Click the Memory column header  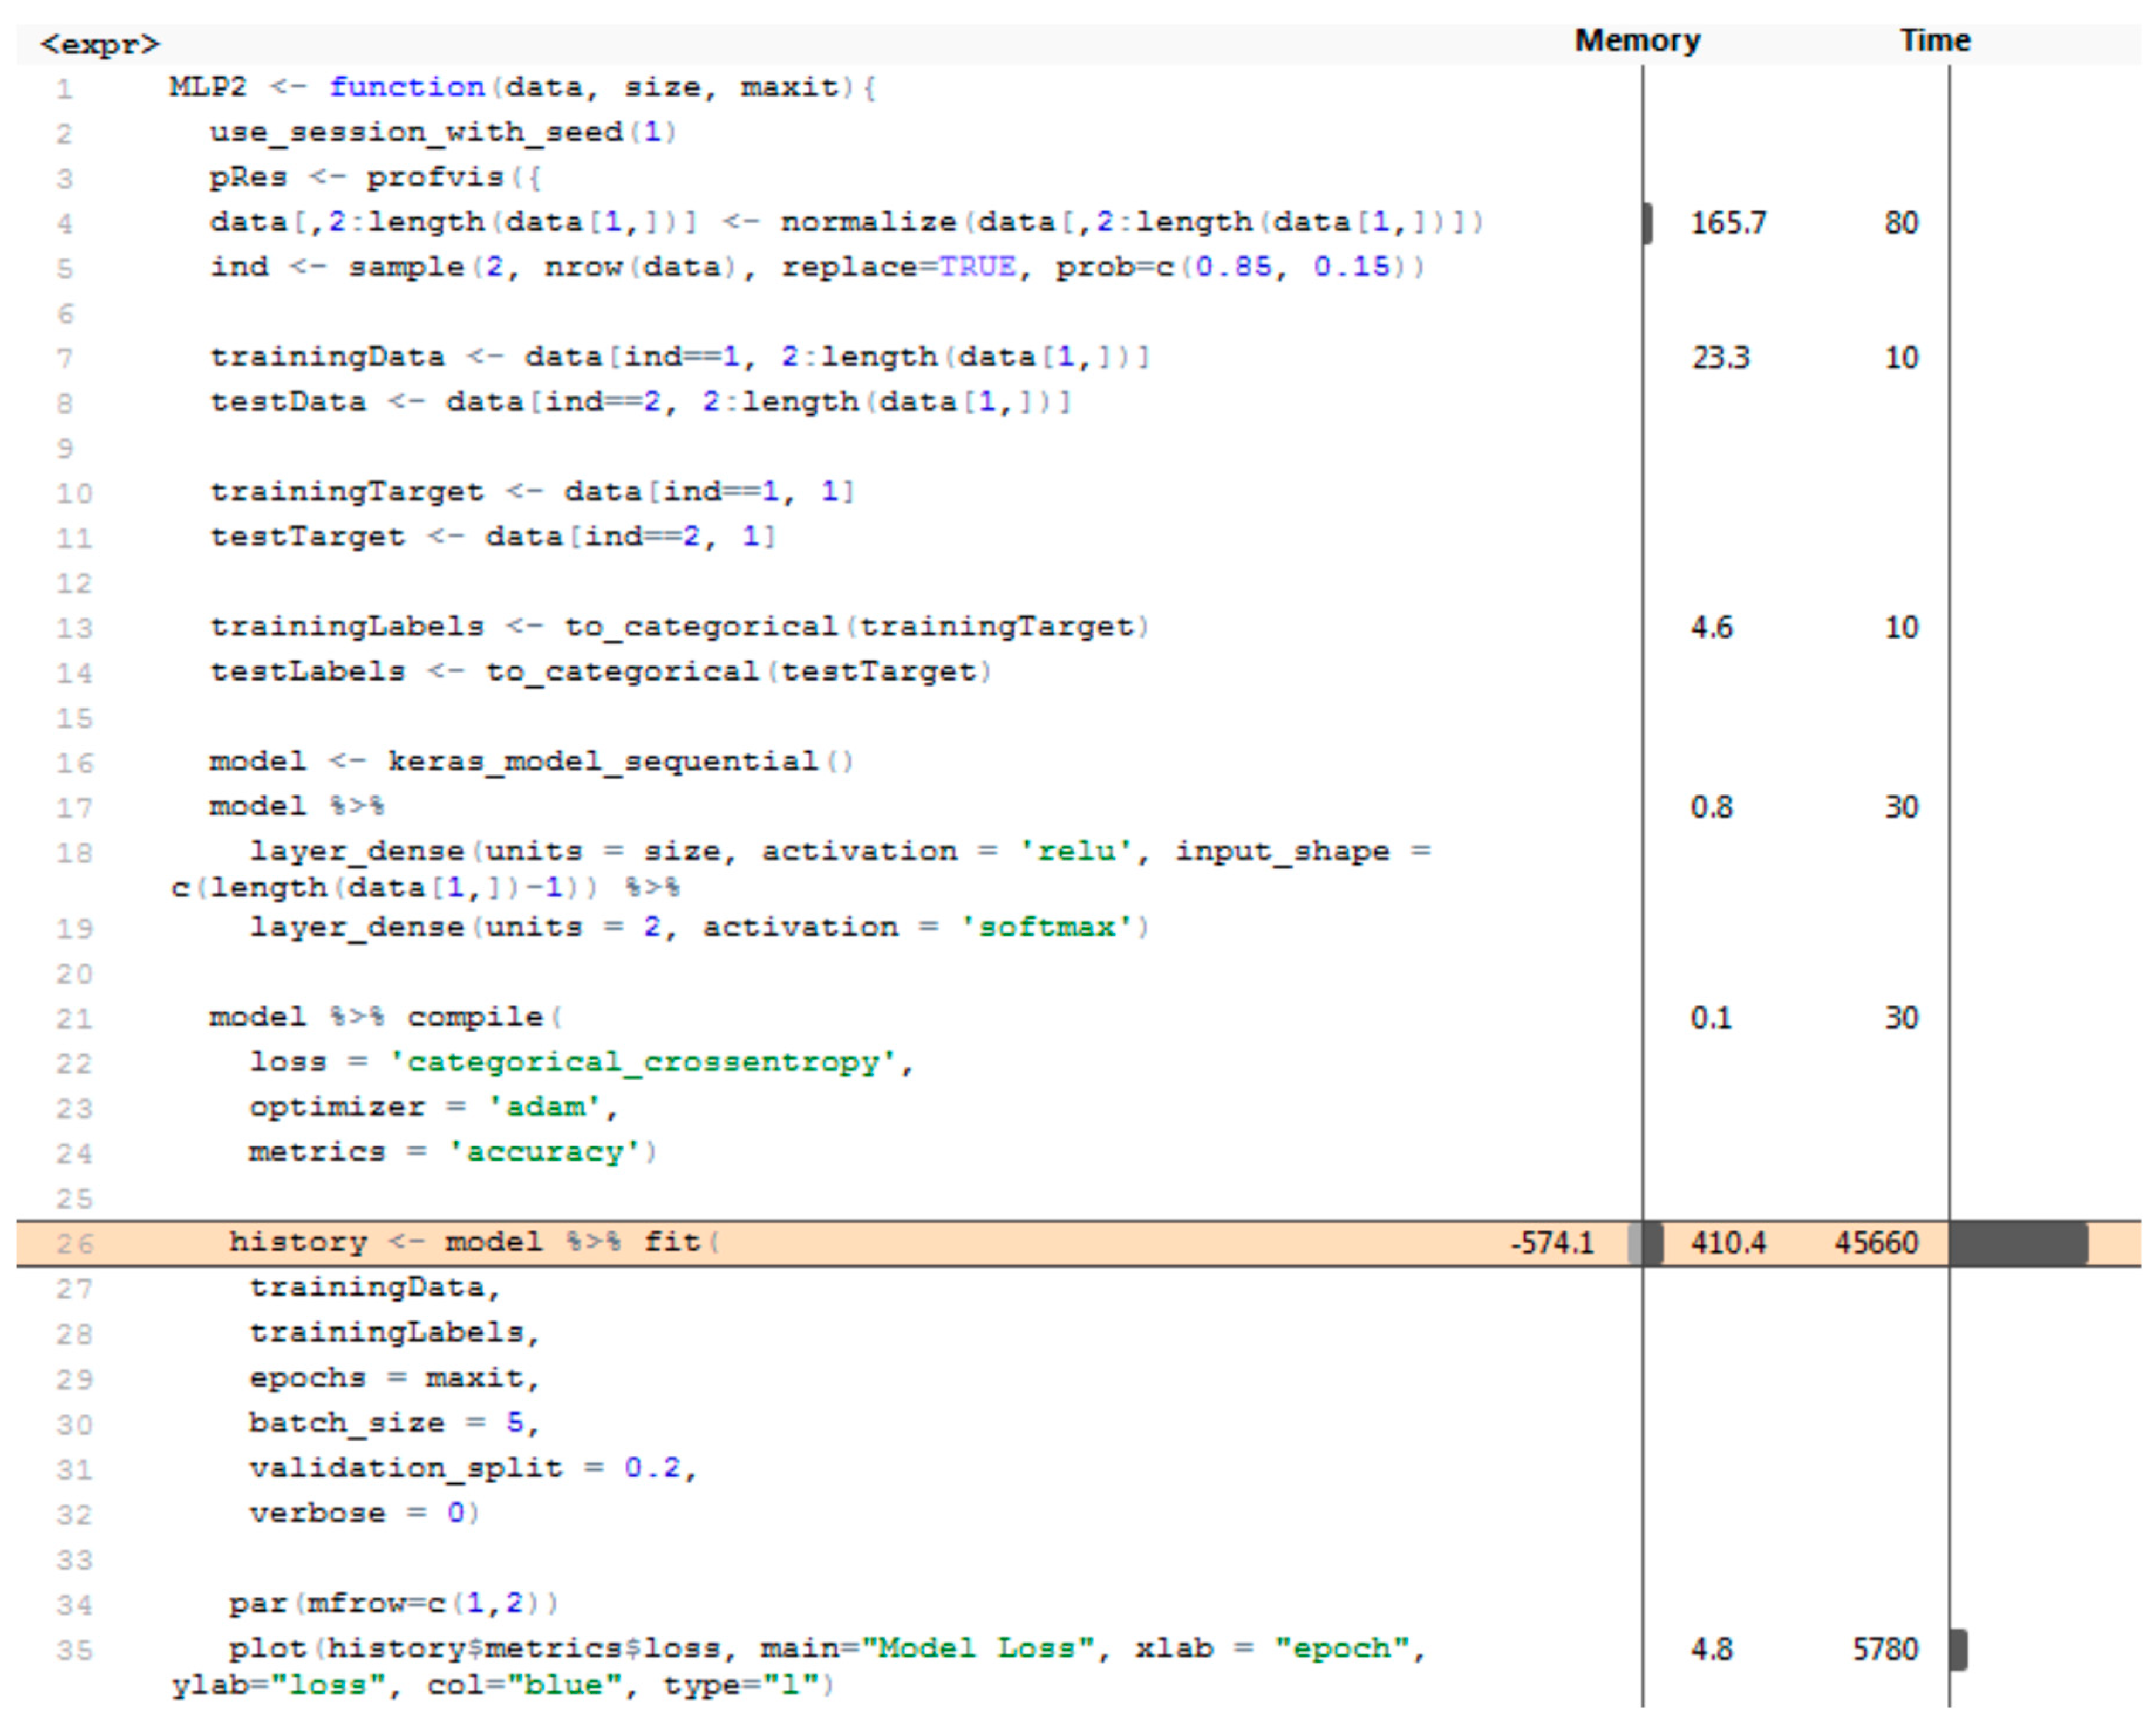click(1637, 41)
